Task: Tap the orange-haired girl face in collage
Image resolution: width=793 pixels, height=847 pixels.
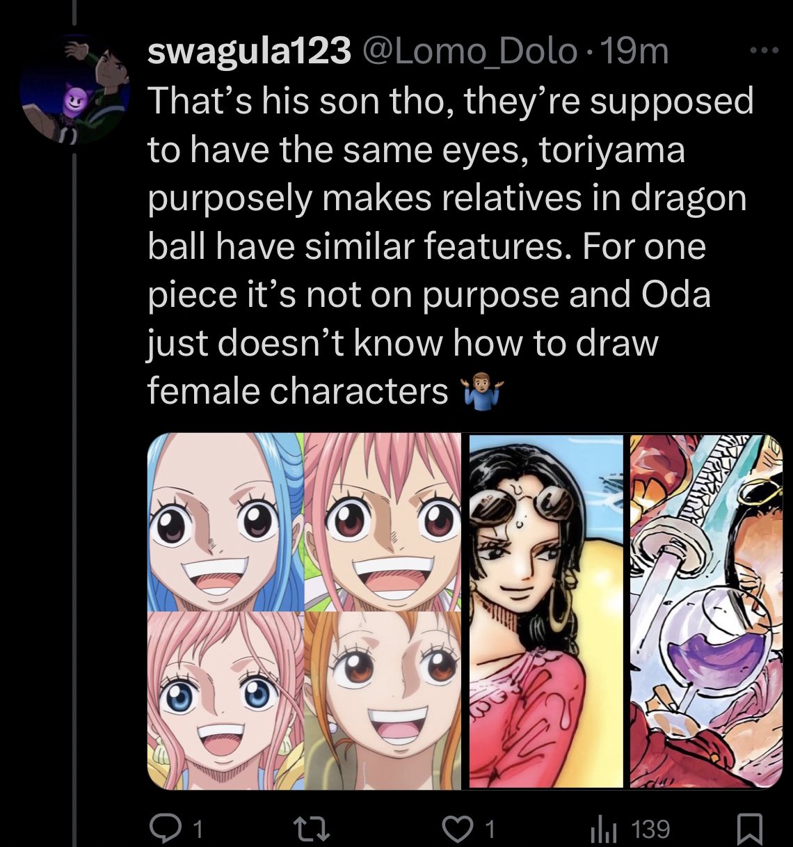Action: 383,701
